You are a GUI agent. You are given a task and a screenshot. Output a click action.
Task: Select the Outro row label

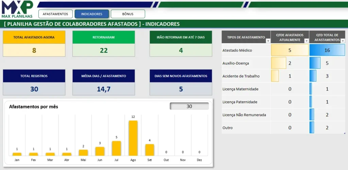(x=227, y=128)
